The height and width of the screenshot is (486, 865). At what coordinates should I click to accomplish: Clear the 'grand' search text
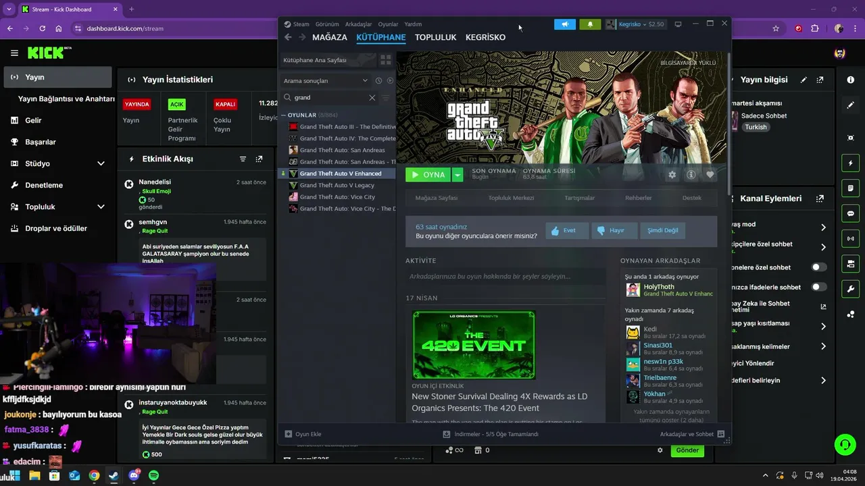(x=372, y=97)
